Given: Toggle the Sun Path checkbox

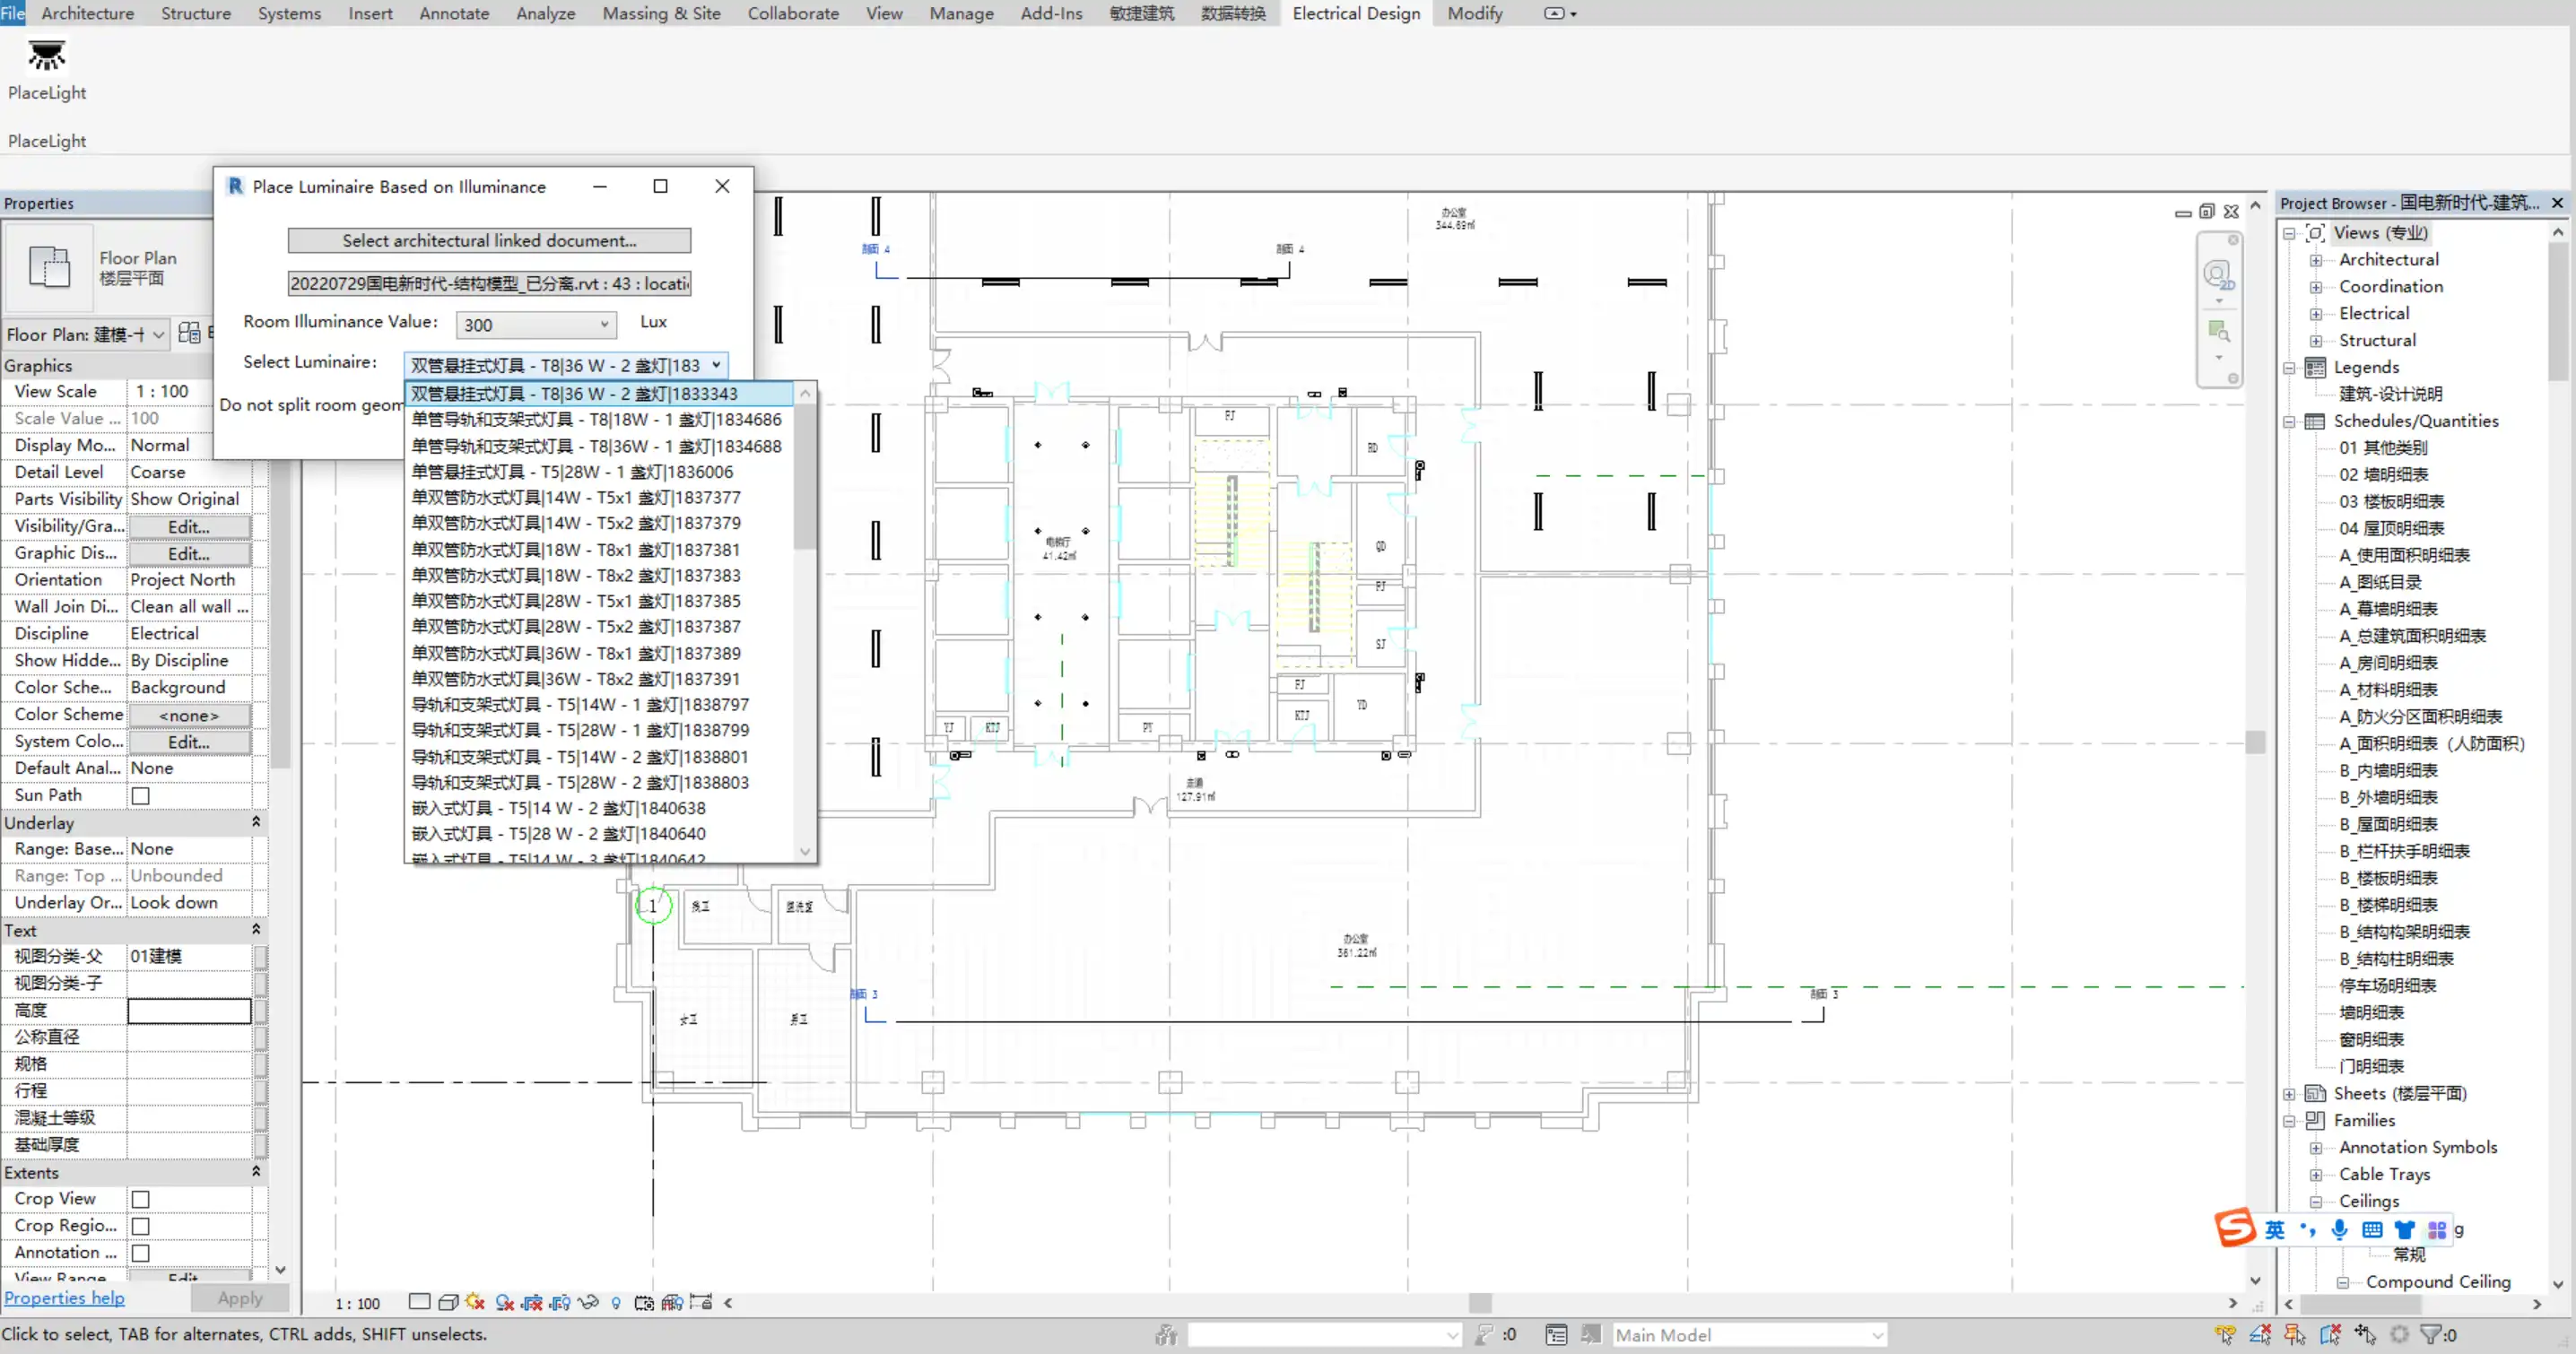Looking at the screenshot, I should pyautogui.click(x=141, y=796).
